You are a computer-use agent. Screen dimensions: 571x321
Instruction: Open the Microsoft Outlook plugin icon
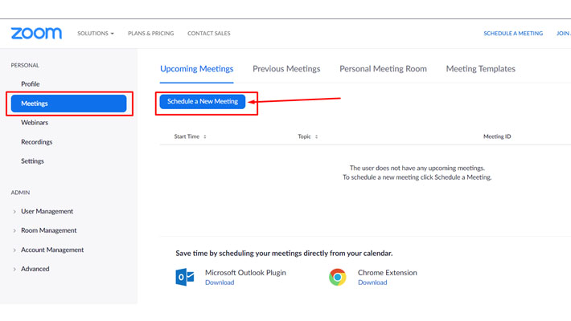click(x=185, y=278)
